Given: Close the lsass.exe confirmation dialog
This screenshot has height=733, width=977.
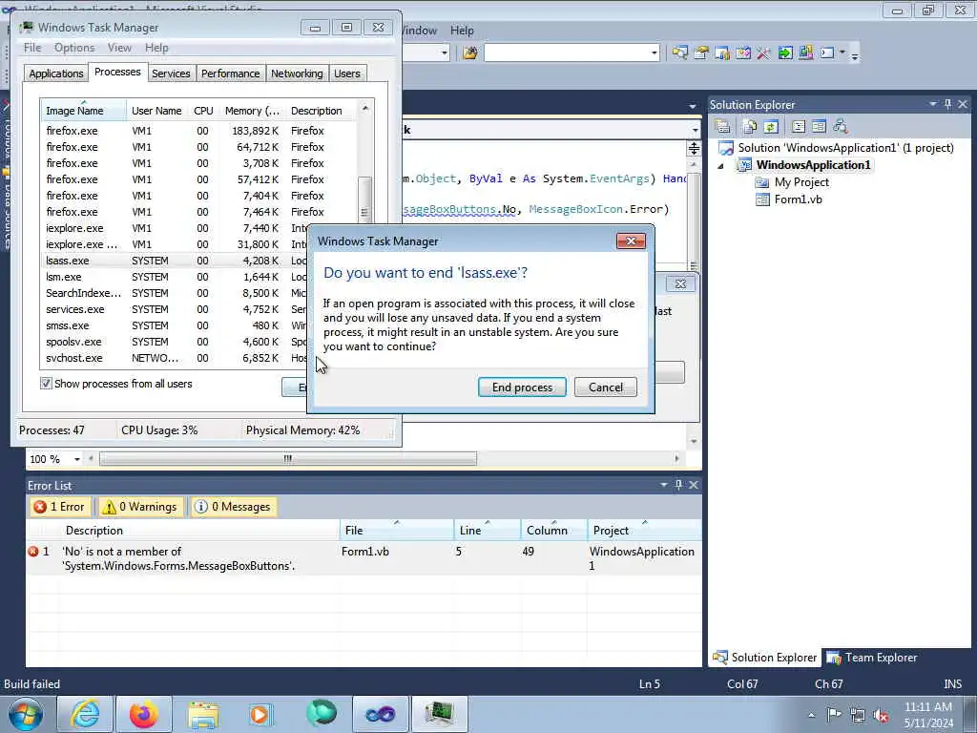Looking at the screenshot, I should click(x=631, y=241).
